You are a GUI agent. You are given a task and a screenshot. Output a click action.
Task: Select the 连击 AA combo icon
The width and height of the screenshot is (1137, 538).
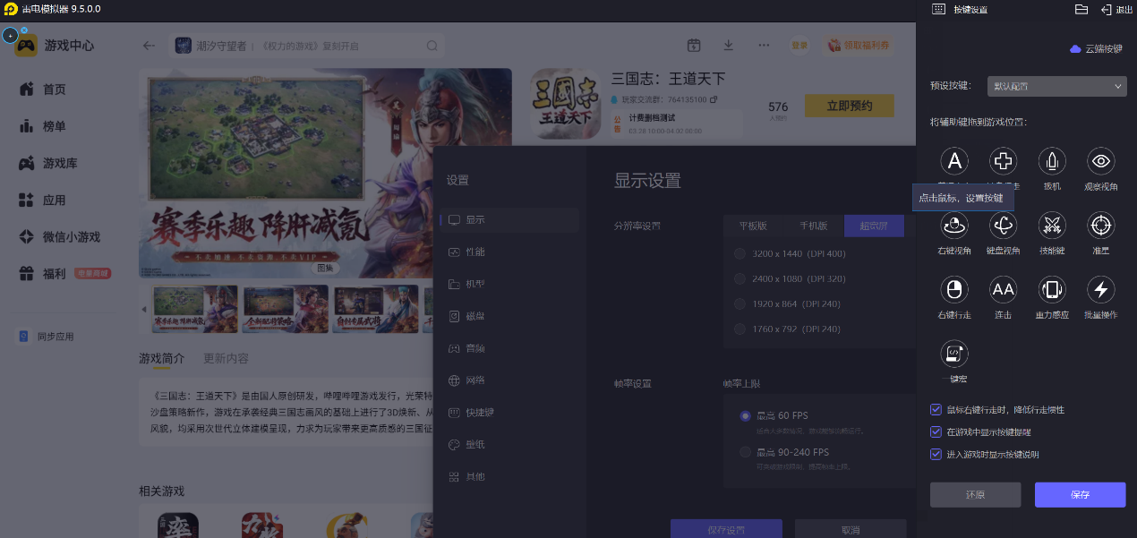coord(1003,290)
